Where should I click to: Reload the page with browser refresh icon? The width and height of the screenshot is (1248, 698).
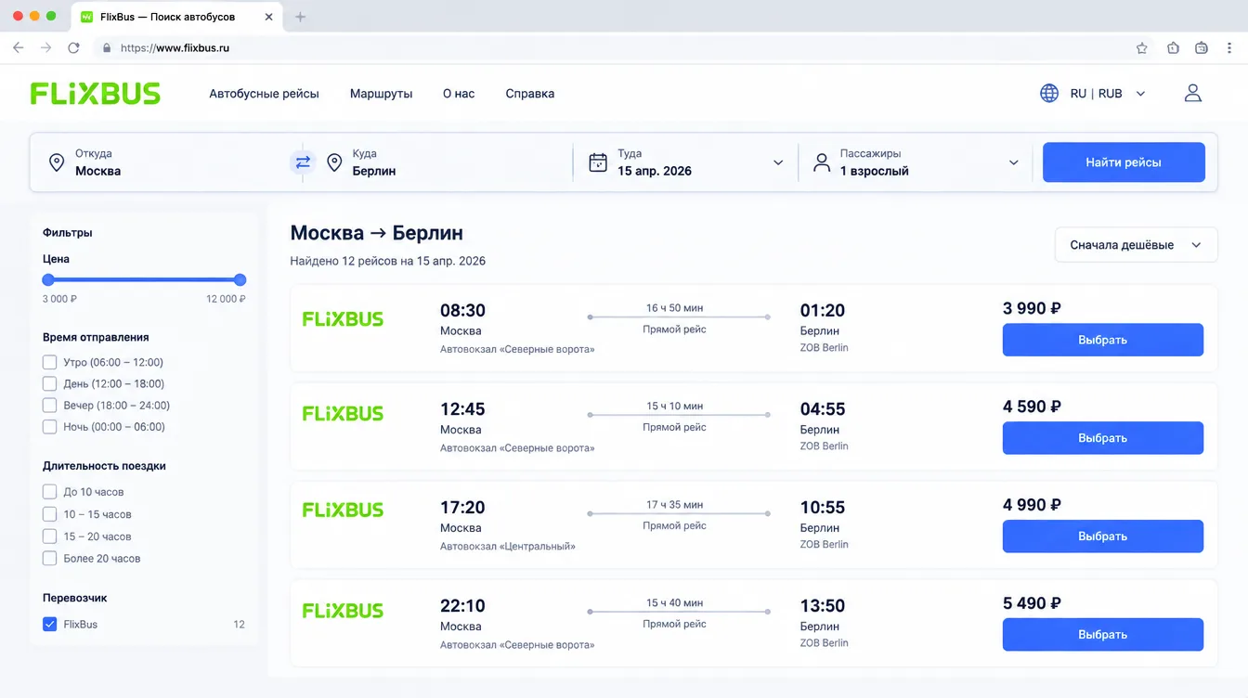click(x=73, y=48)
